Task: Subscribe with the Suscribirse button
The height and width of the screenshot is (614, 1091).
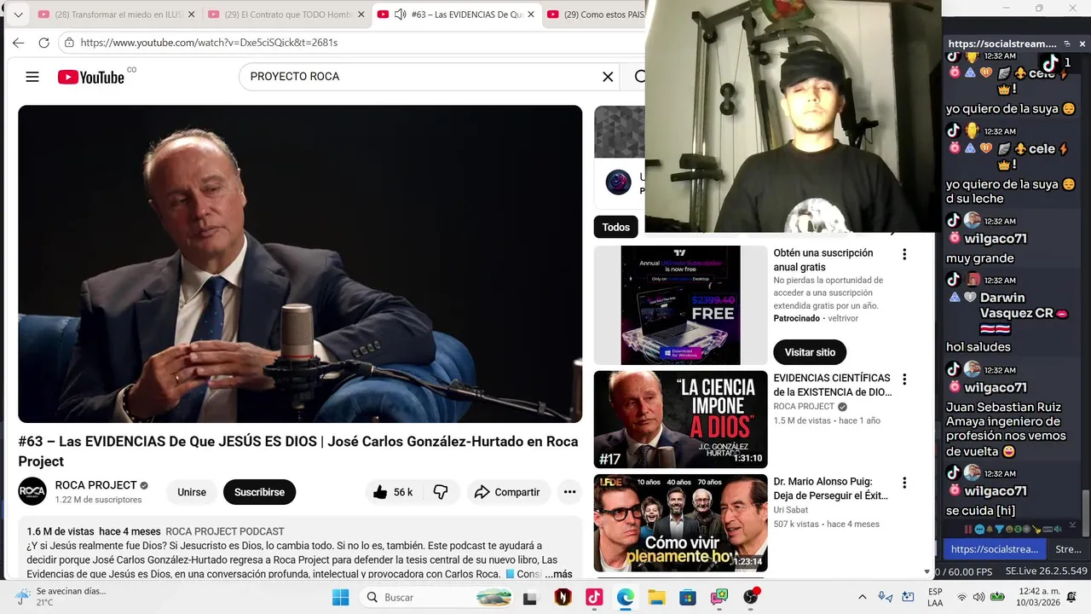Action: click(x=259, y=492)
